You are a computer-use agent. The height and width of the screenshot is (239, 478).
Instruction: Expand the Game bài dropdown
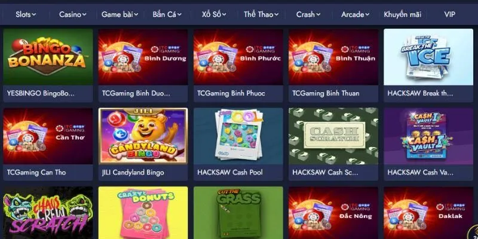pyautogui.click(x=120, y=14)
